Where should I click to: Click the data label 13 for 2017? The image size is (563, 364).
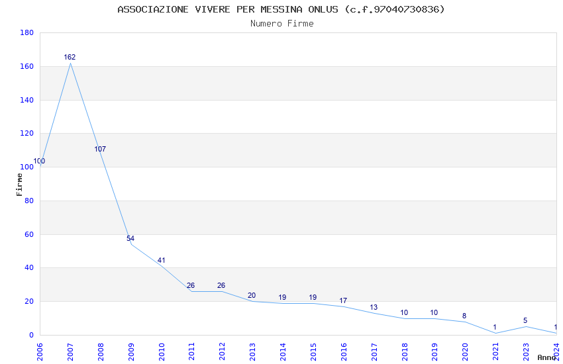point(374,307)
